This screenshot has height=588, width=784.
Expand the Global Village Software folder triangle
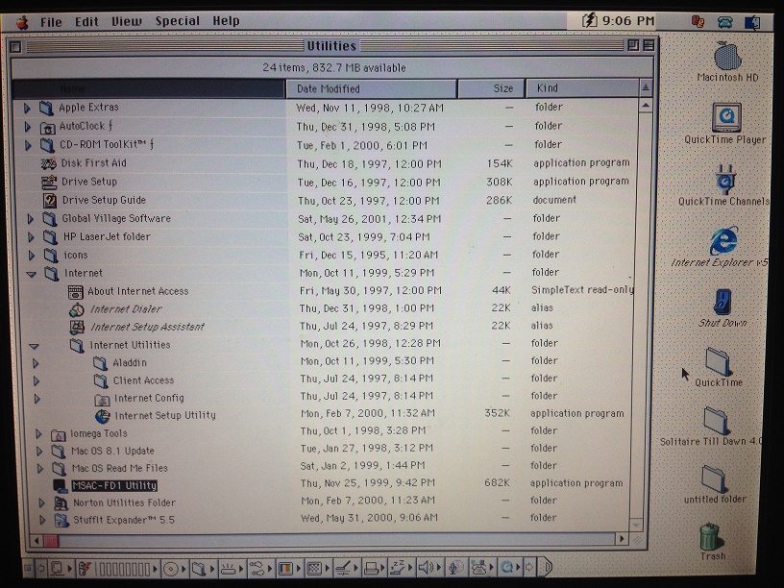click(30, 218)
